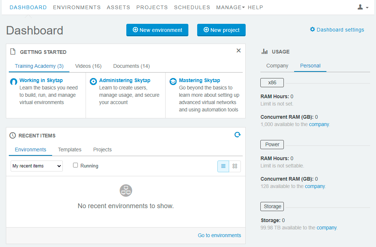Open the Projects nav item
Image resolution: width=376 pixels, height=247 pixels.
point(152,7)
